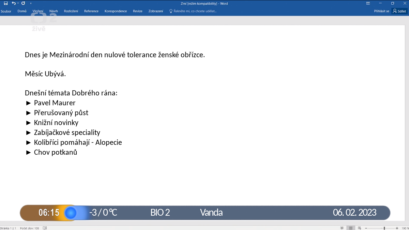Switch to the Korespondence ribbon tab
Viewport: 409px width, 230px height.
[x=116, y=11]
